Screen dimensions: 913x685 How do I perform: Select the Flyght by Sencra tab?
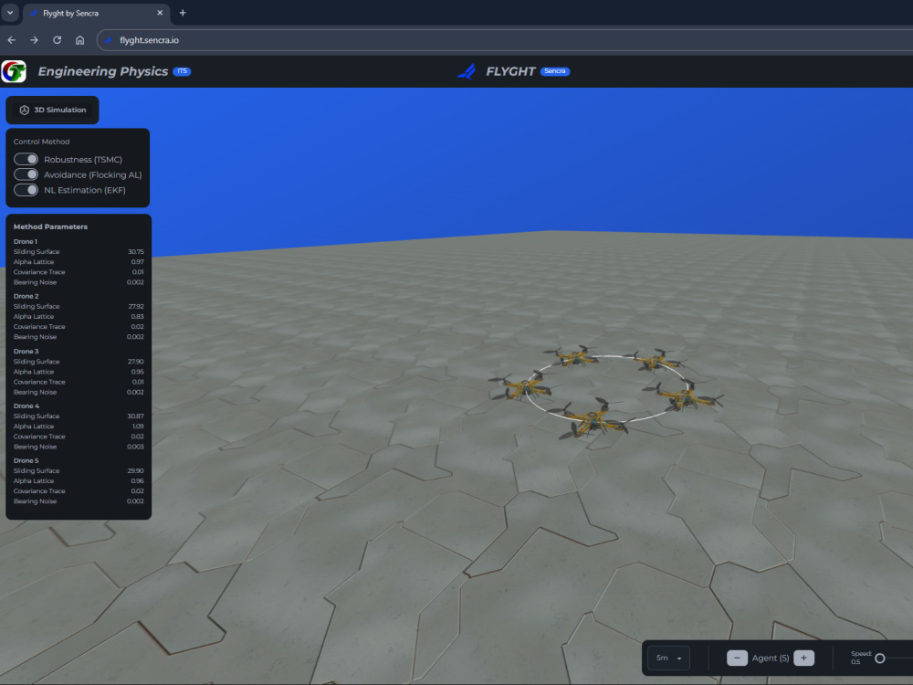[x=96, y=13]
